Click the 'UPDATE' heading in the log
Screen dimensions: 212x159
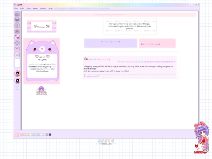tap(93, 60)
